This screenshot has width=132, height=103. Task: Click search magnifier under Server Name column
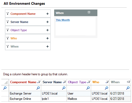click(x=64, y=88)
